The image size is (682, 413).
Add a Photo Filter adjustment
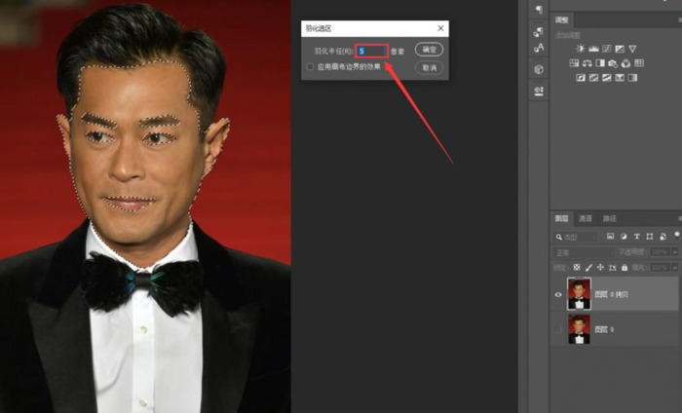(x=613, y=63)
